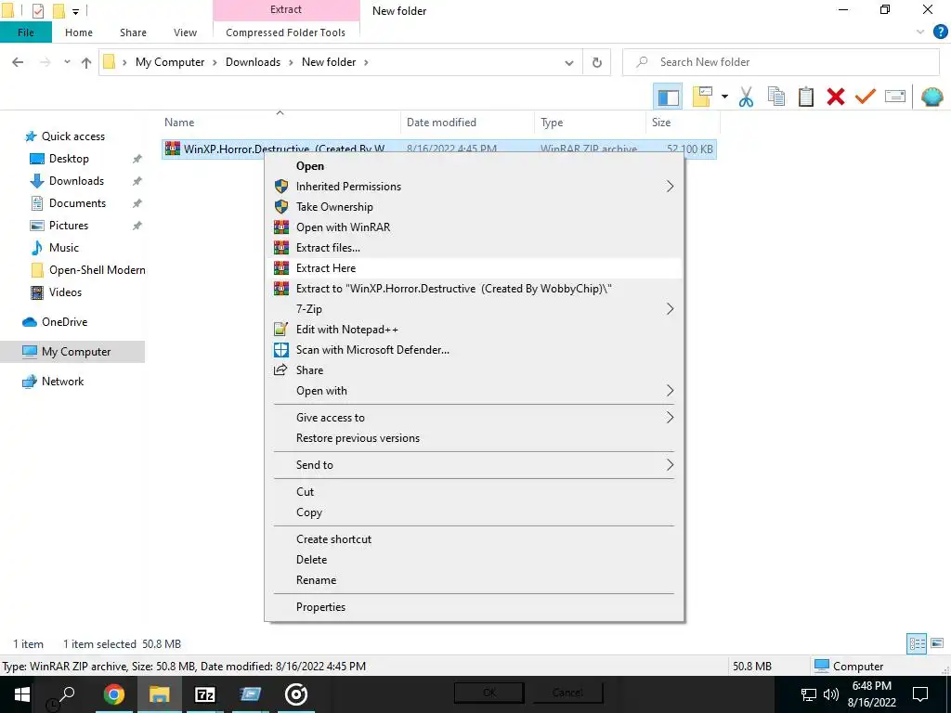Choose Copy in the context menu
This screenshot has width=951, height=713.
point(475,512)
